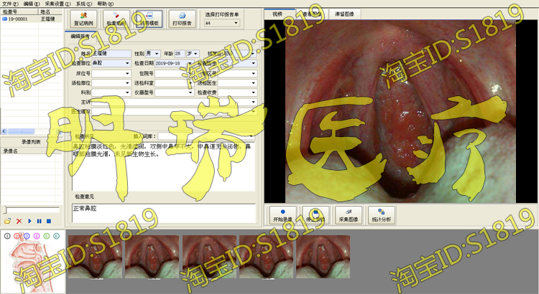The image size is (539, 294).
Task: Select magenta anatomy position marker 4
Action: point(37,236)
